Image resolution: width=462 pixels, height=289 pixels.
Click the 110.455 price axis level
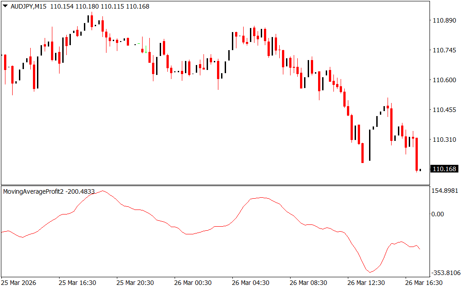[444, 110]
